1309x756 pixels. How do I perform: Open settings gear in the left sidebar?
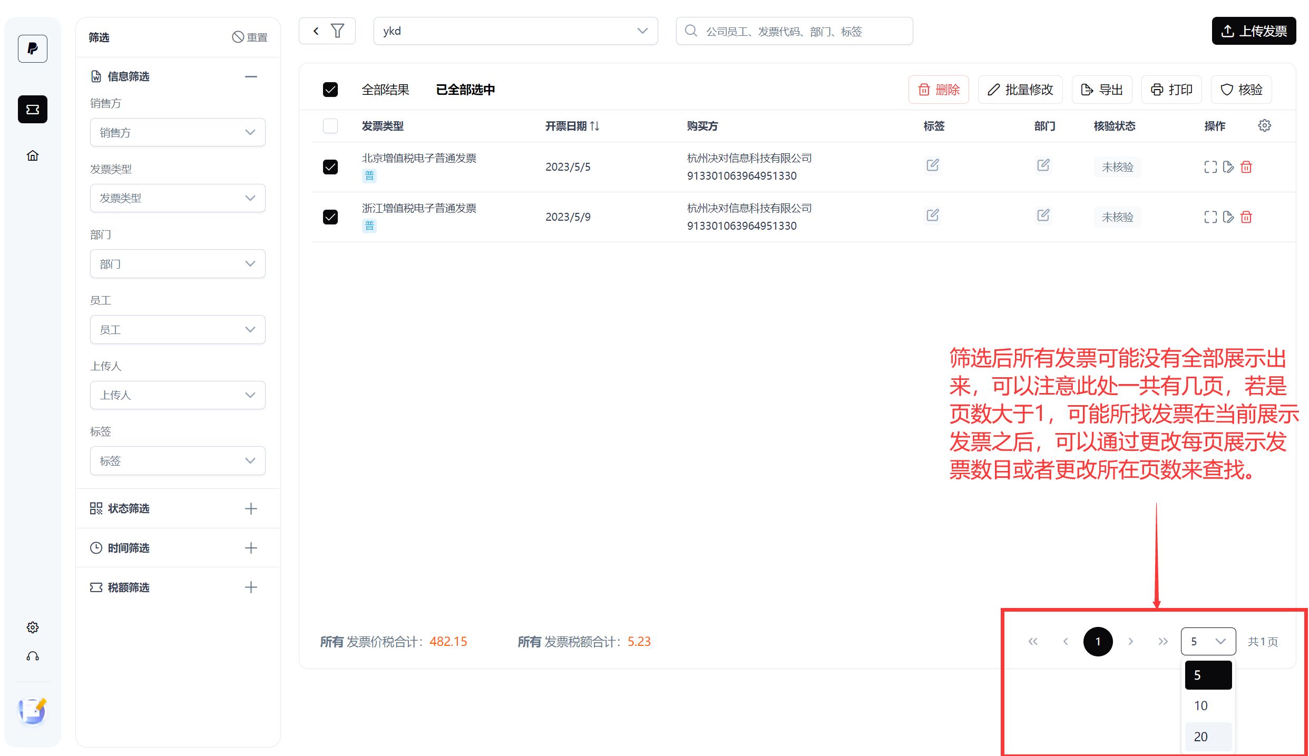click(33, 627)
